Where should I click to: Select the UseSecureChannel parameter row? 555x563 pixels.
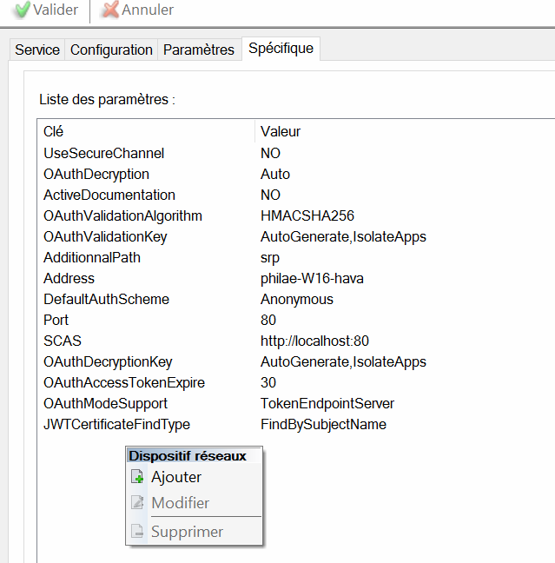pyautogui.click(x=103, y=153)
